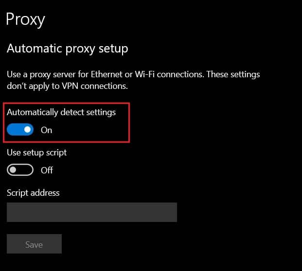Image resolution: width=302 pixels, height=271 pixels.
Task: Enable the Use setup script toggle
Action: click(x=20, y=170)
